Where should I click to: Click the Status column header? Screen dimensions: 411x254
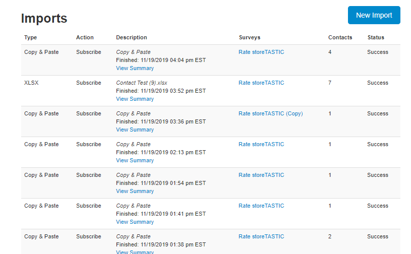click(x=376, y=37)
